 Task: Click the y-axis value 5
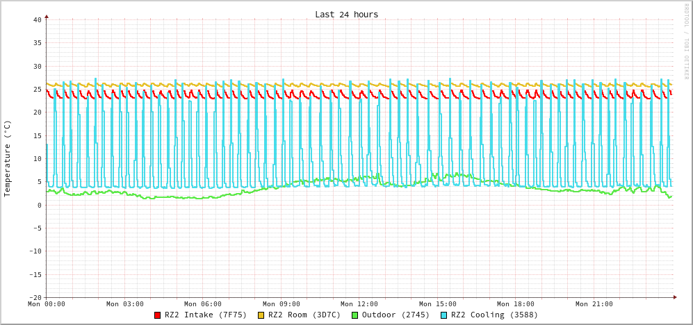pos(40,182)
